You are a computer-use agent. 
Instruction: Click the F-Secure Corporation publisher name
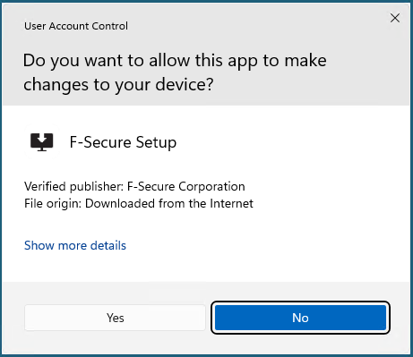(186, 186)
